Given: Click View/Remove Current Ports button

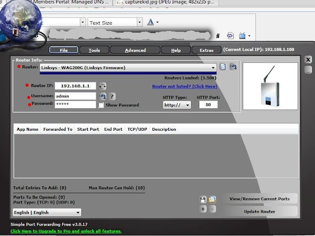Looking at the screenshot, I should pos(259,199).
